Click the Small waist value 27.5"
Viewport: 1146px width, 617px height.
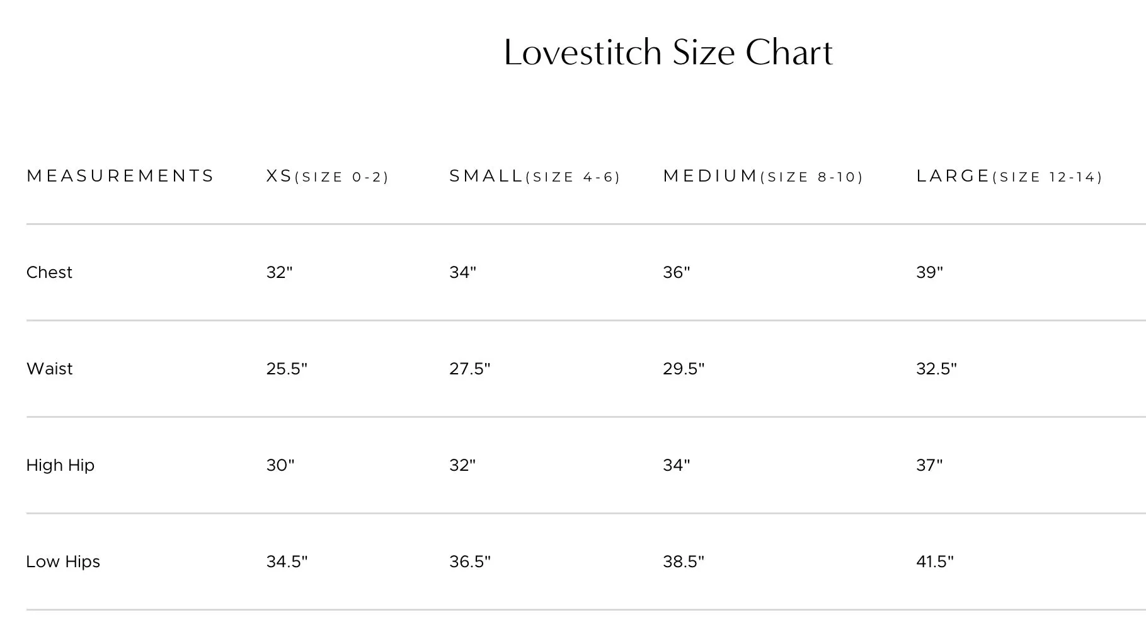[x=470, y=369]
